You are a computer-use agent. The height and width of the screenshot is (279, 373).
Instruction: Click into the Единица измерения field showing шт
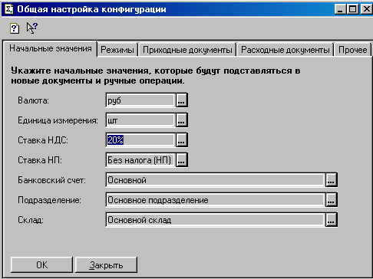tap(140, 120)
